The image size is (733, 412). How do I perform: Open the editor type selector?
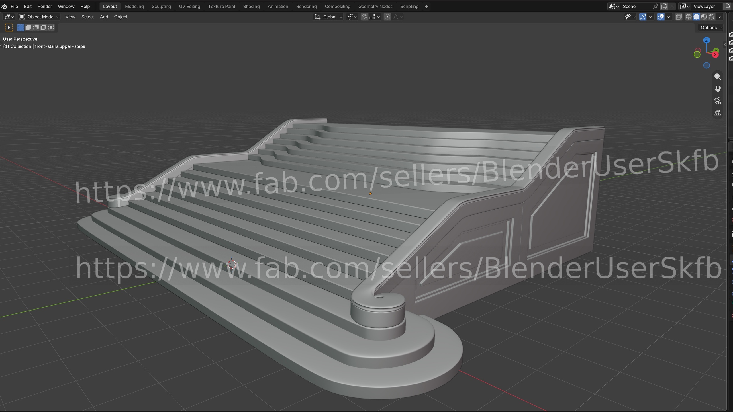click(9, 17)
